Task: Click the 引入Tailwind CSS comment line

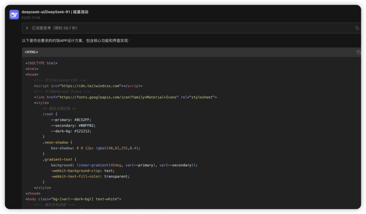Action: (x=60, y=80)
